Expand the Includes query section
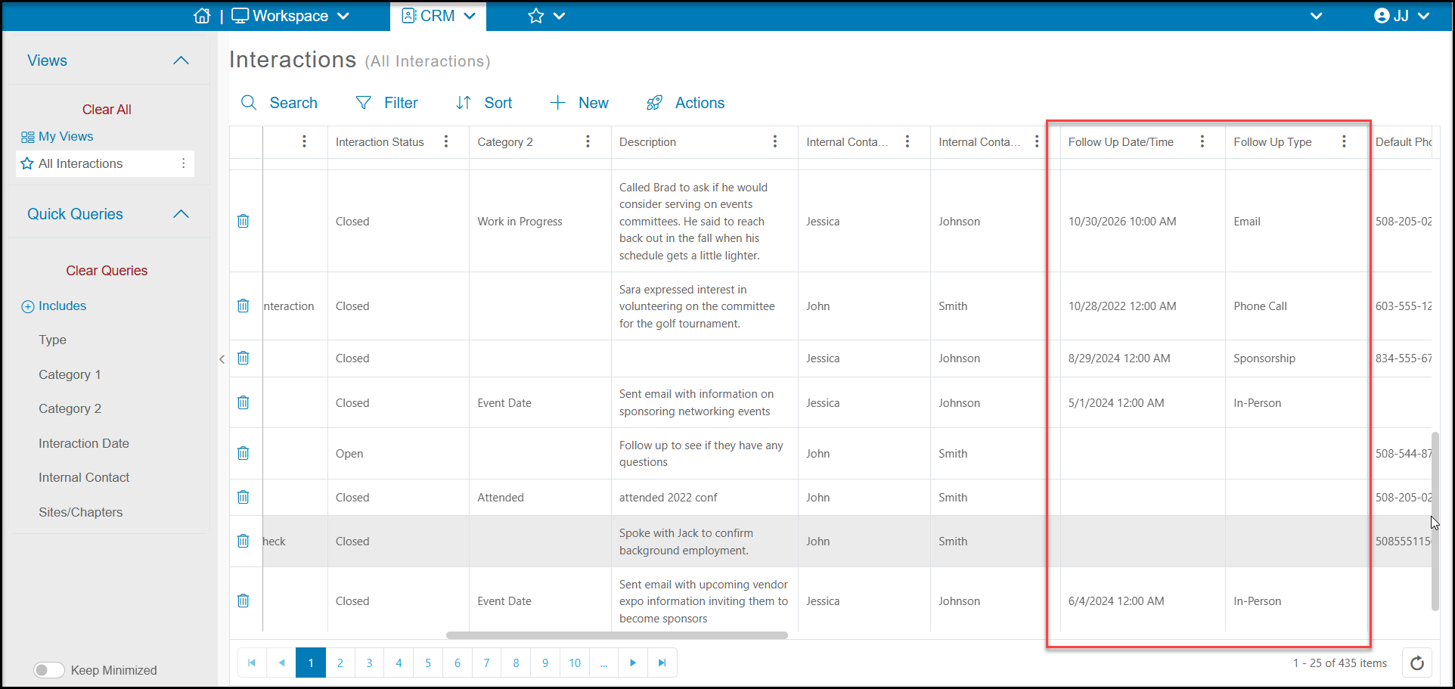 tap(54, 306)
